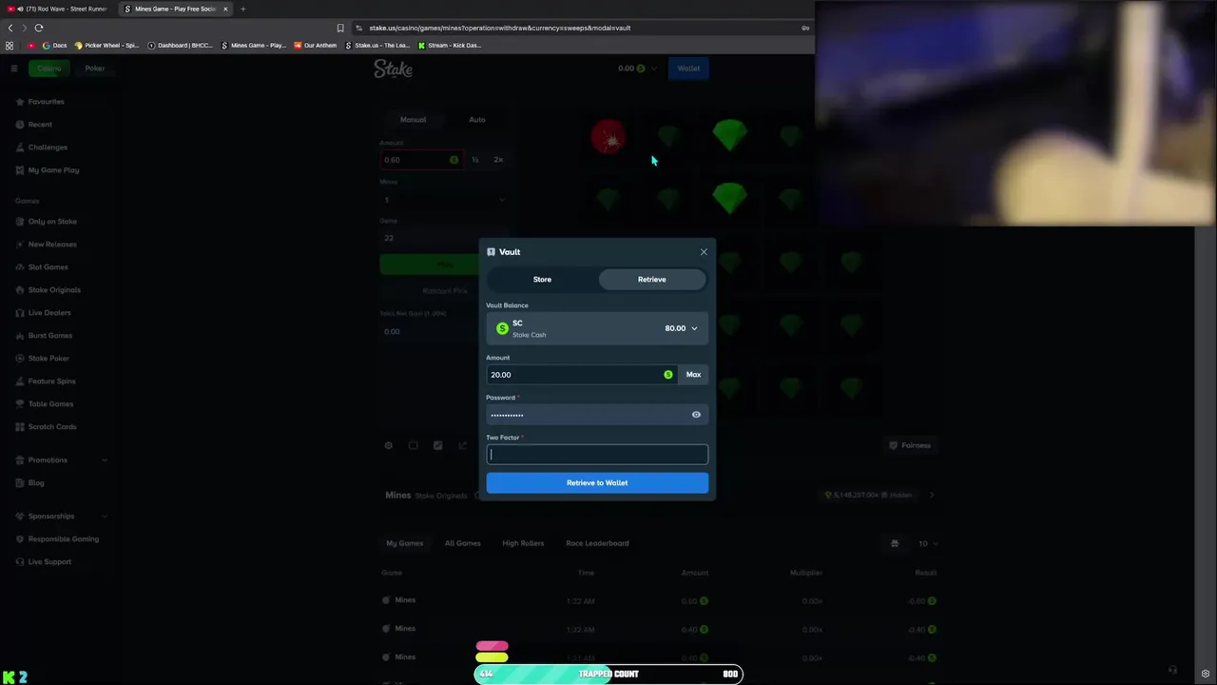Open the Our Anthem bookmark
Viewport: 1217px width, 685px height.
(316, 46)
